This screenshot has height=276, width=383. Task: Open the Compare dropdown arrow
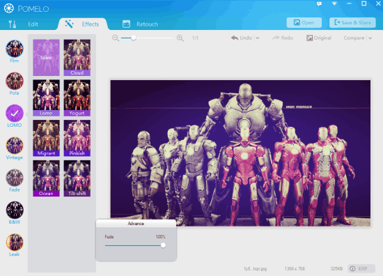370,38
